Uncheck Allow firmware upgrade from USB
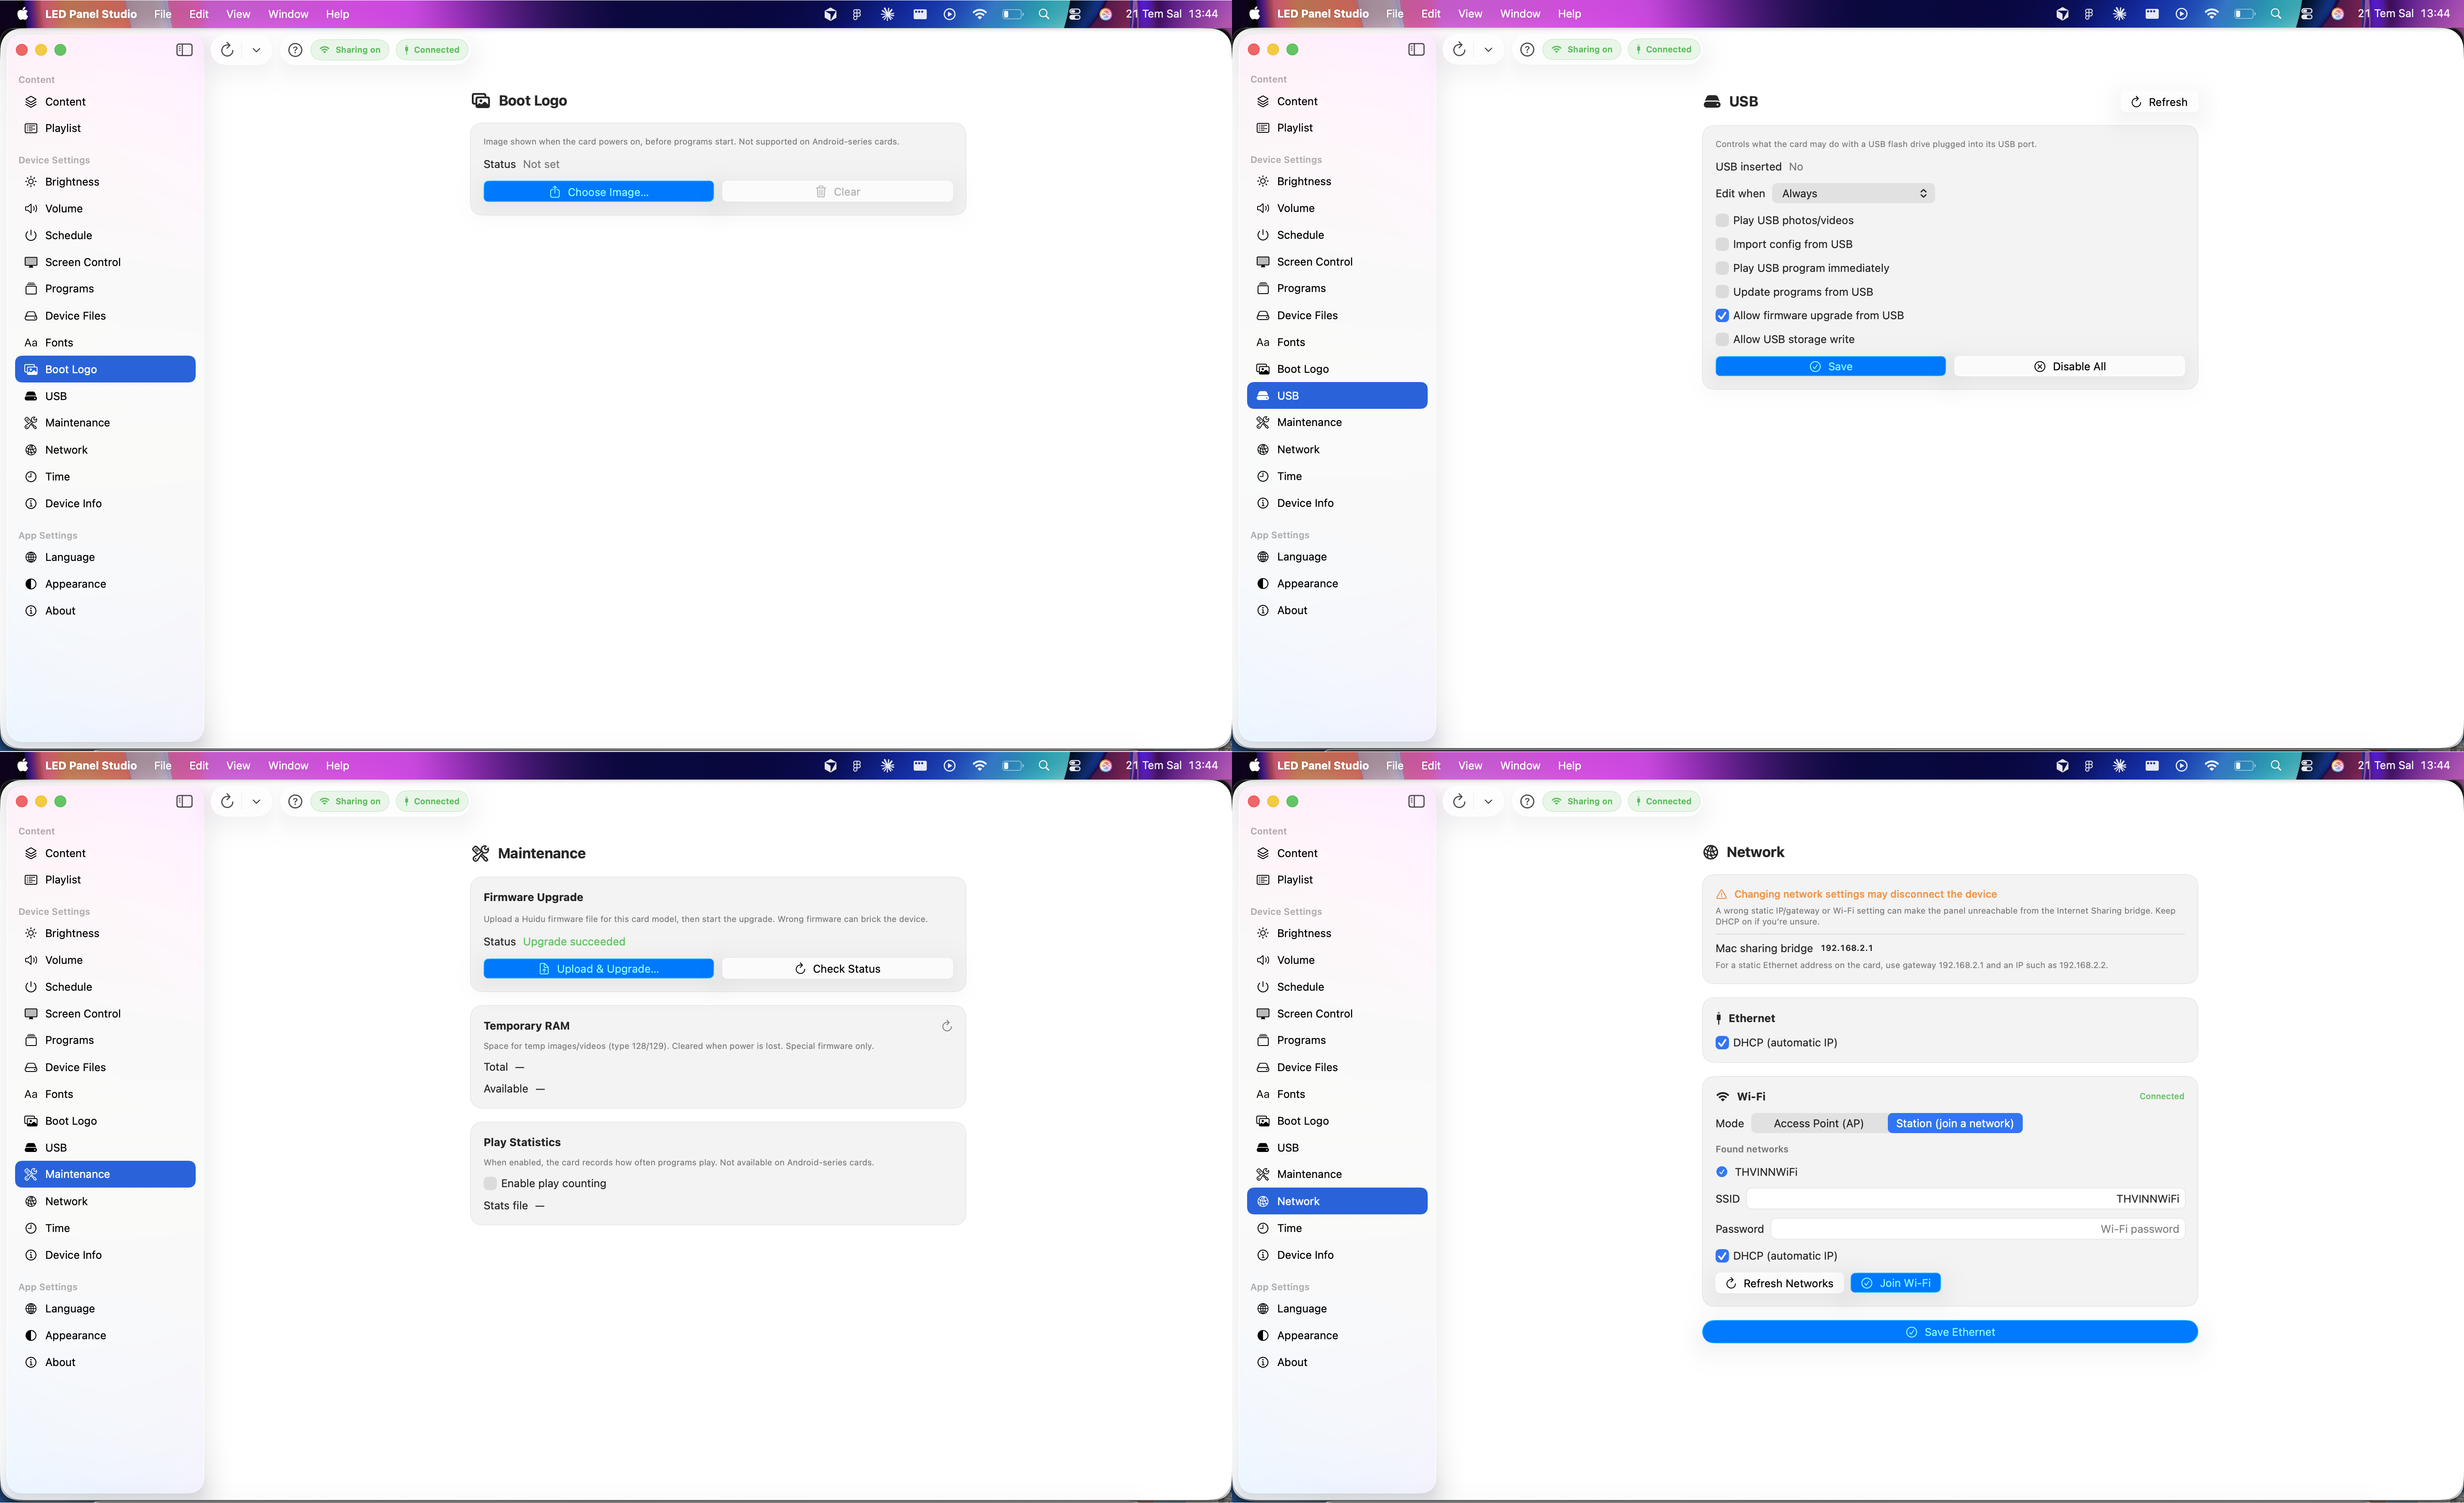Viewport: 2464px width, 1503px height. 1722,316
